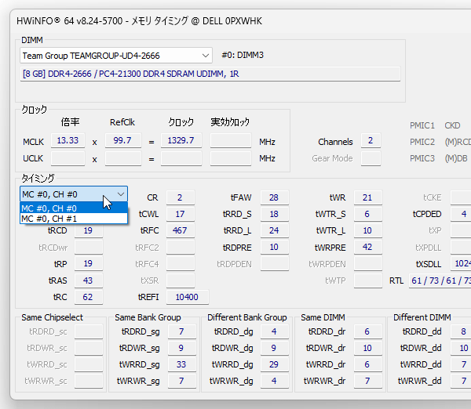Viewport: 471px width, 409px height.
Task: Click the tWRRD_dg value 29
Action: (x=275, y=364)
